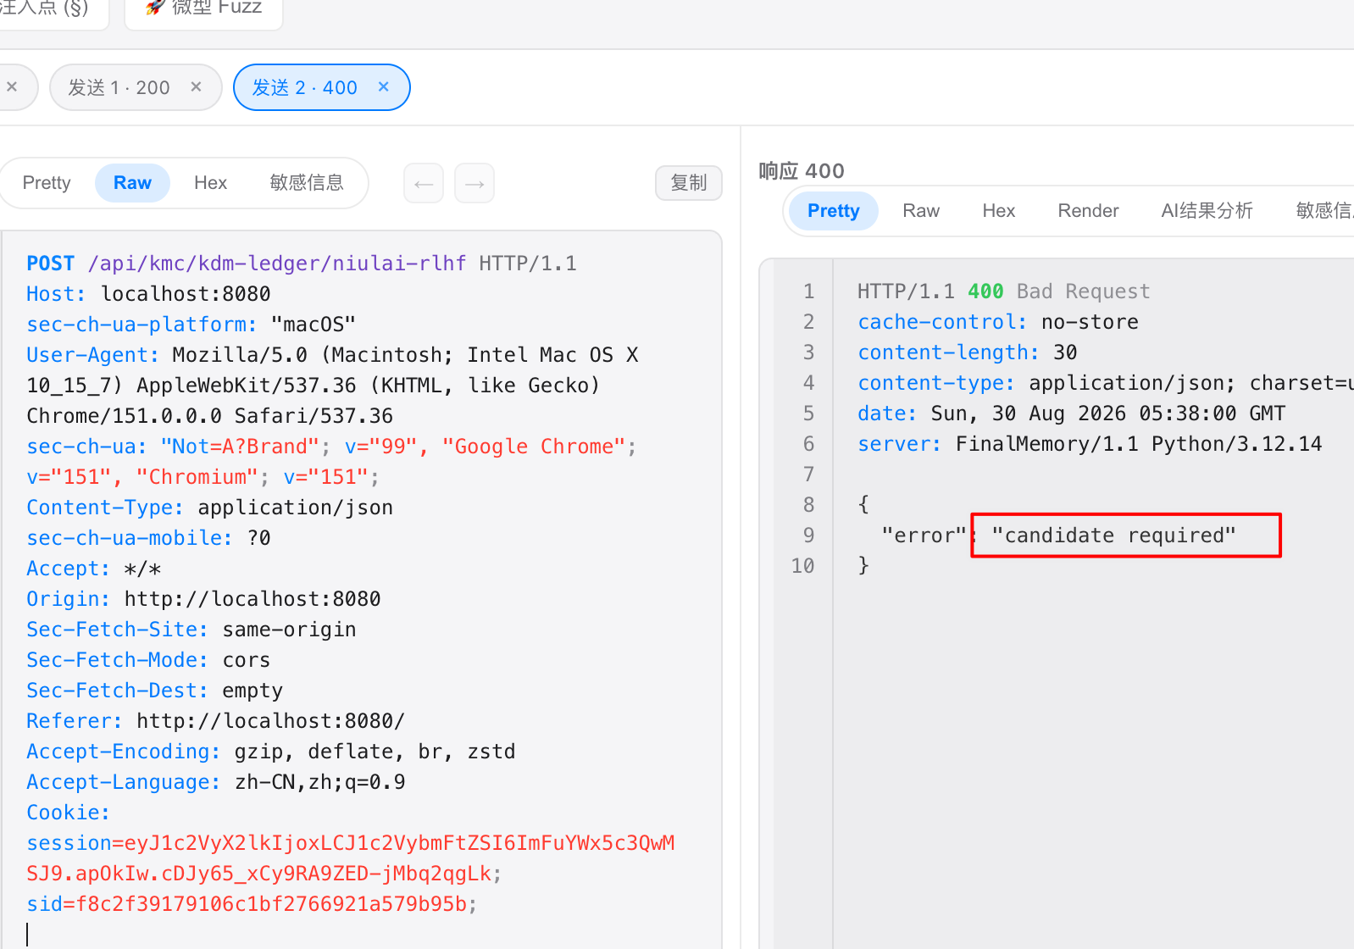Click the sid cookie value
1354x949 pixels.
271,904
